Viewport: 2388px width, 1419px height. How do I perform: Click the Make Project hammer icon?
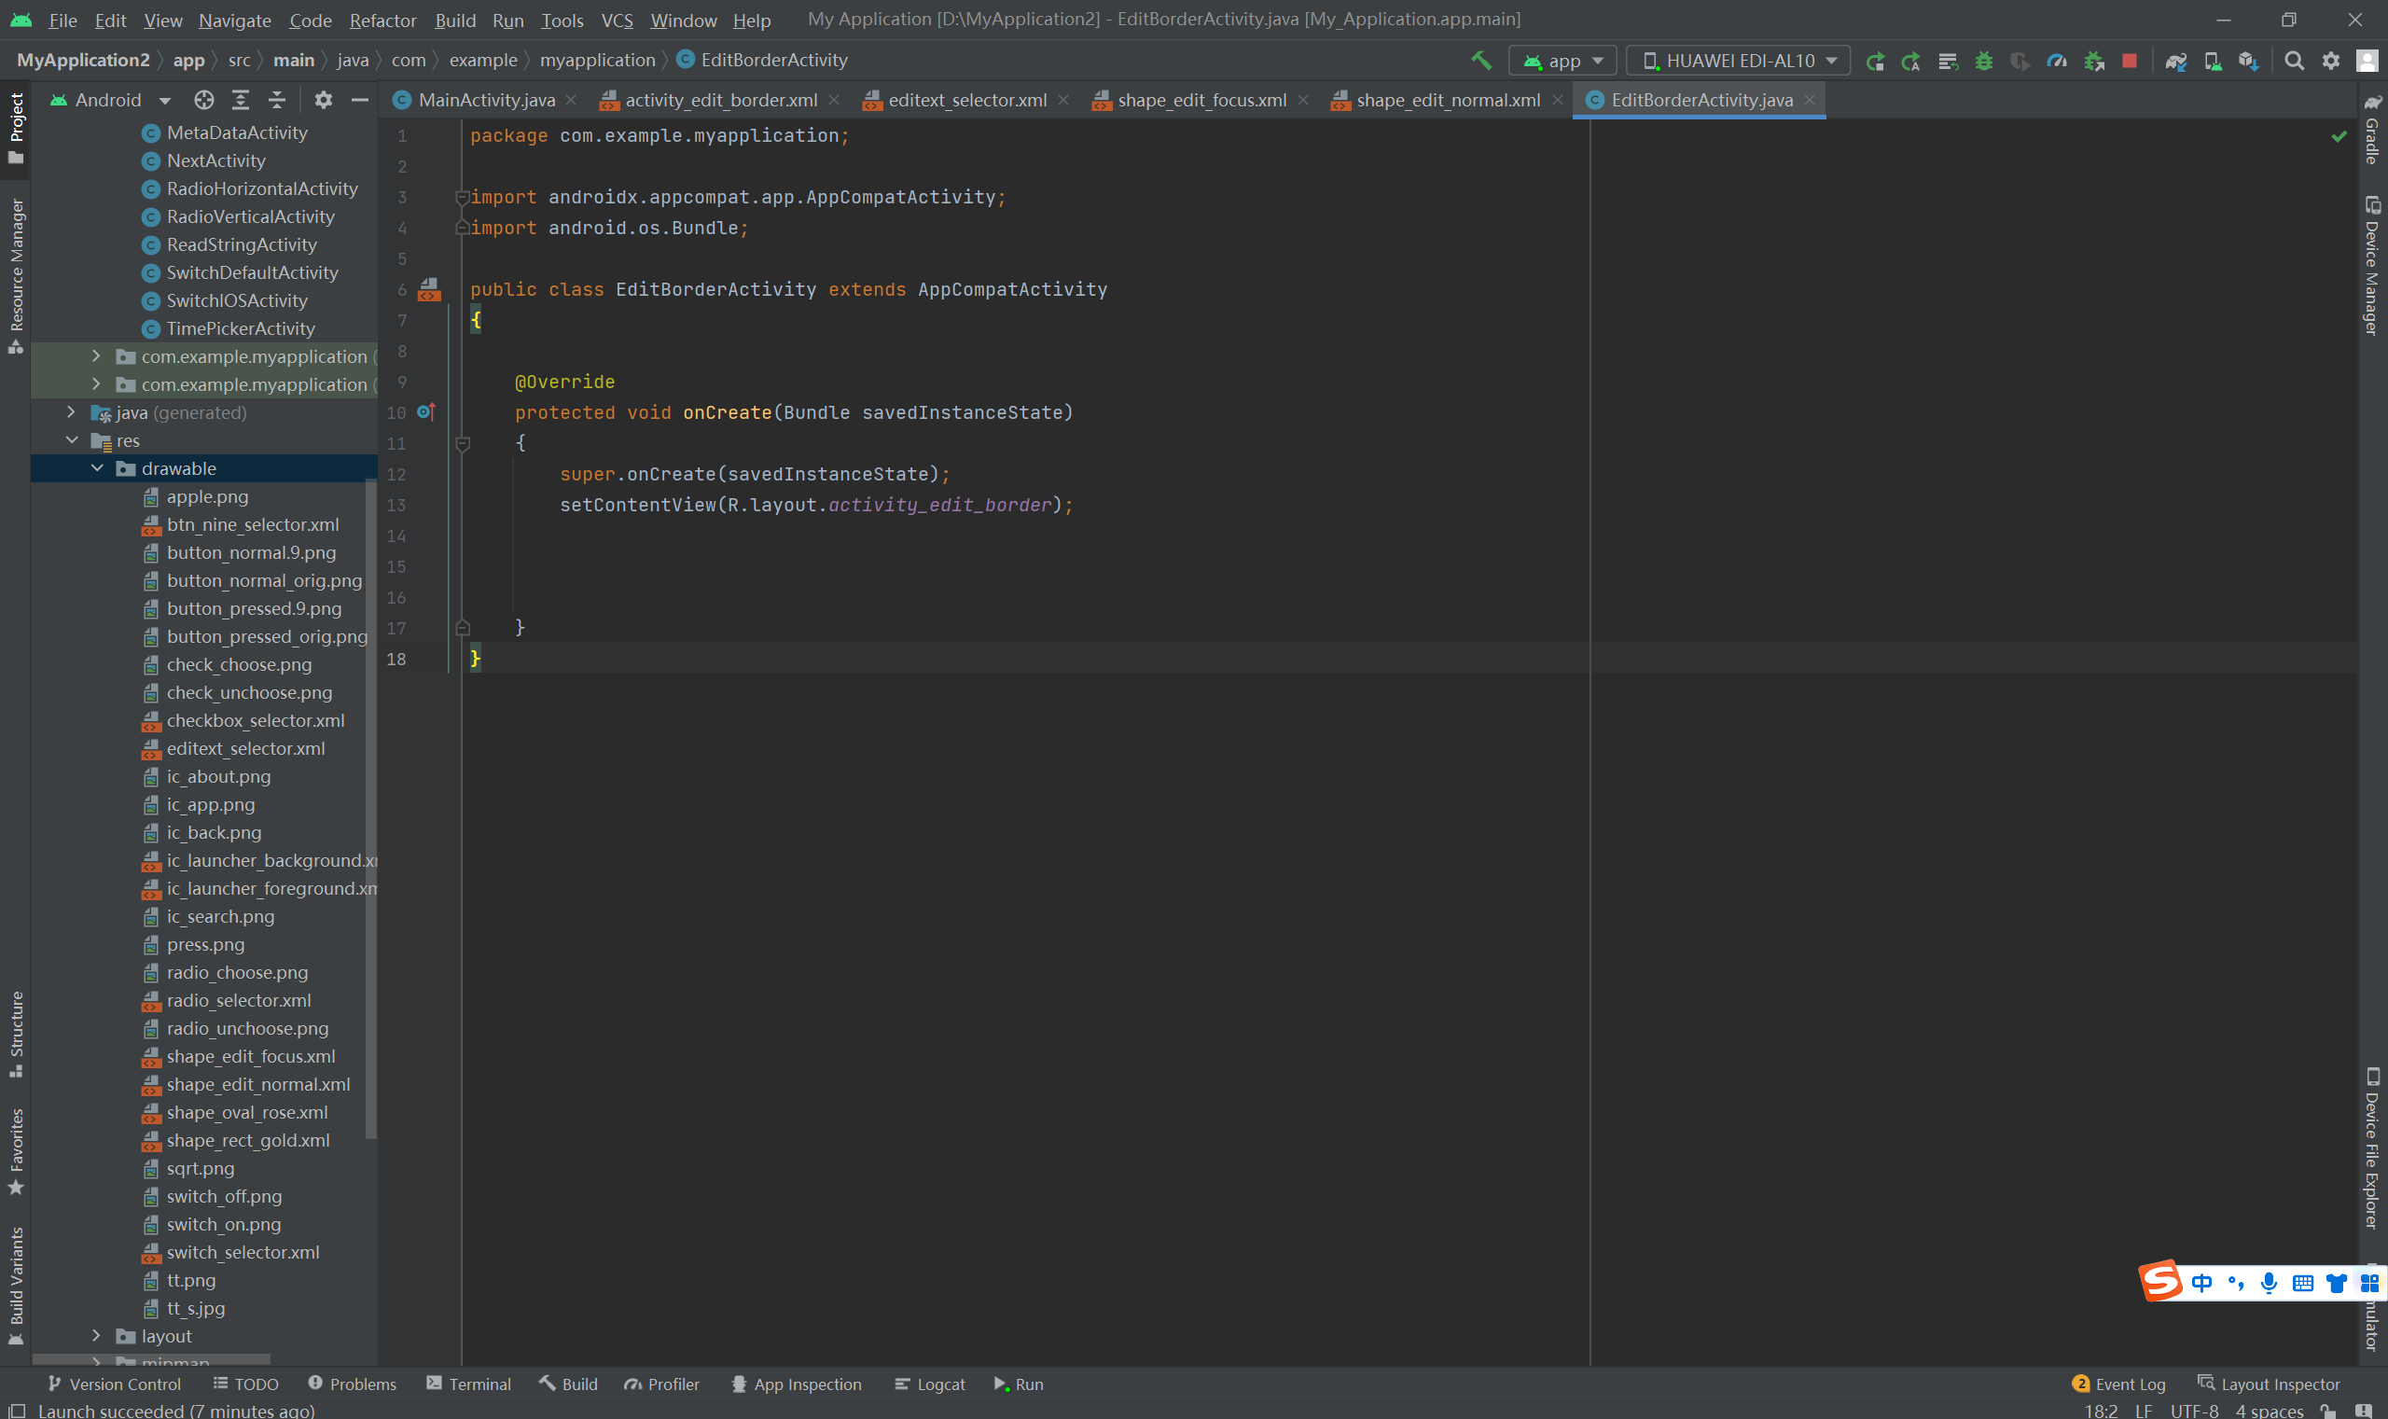(1480, 61)
